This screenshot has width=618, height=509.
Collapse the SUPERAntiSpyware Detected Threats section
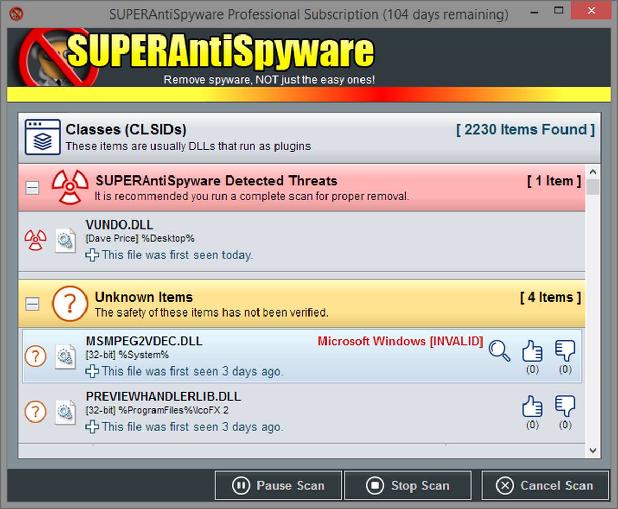click(x=32, y=188)
